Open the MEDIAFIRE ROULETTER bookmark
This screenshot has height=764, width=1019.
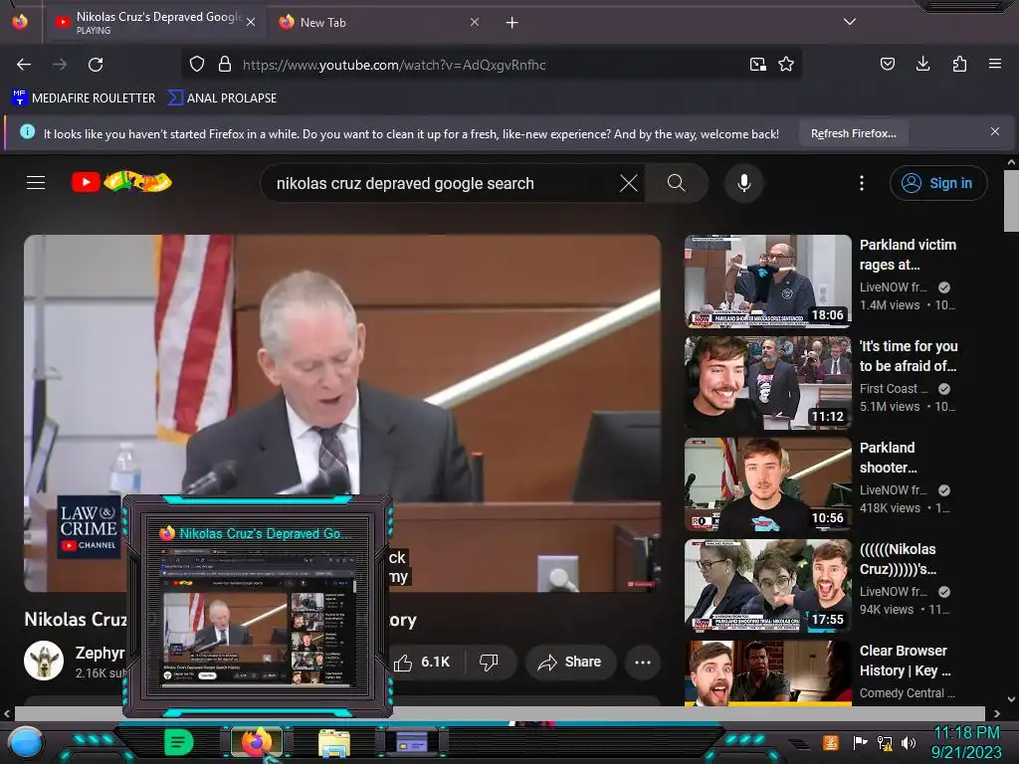click(x=84, y=98)
